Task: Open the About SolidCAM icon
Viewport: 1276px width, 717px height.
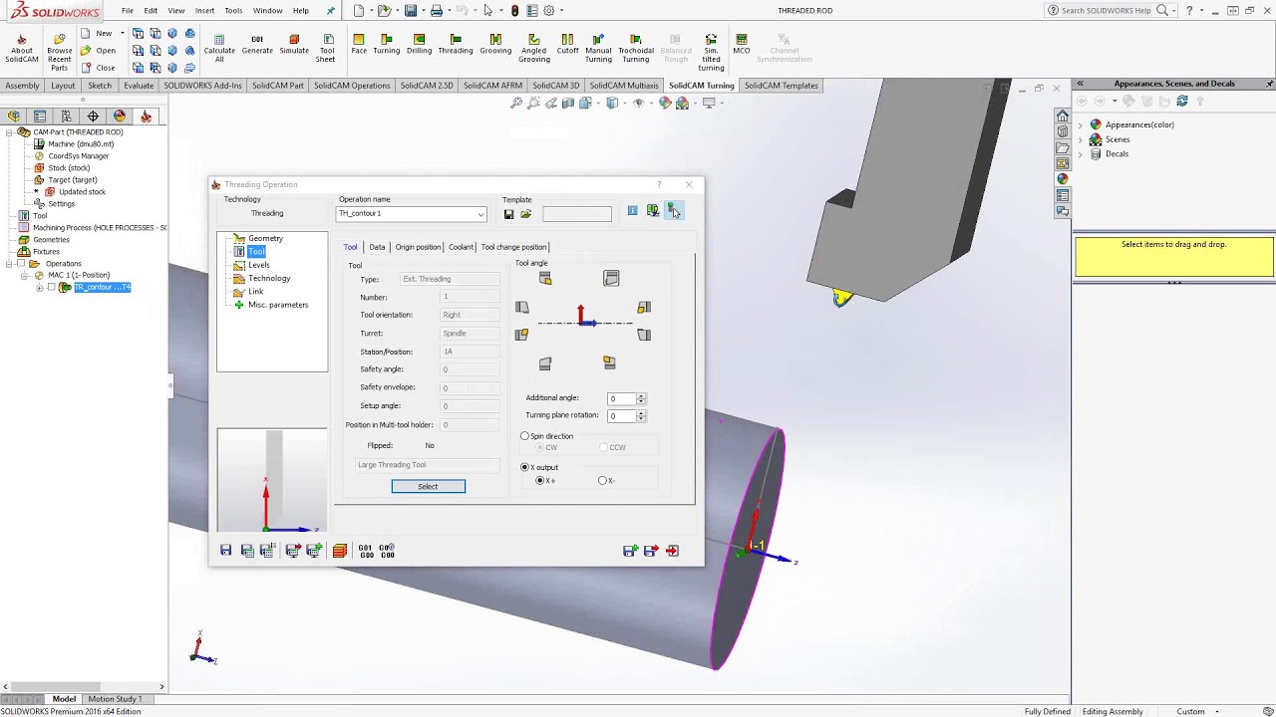Action: tap(21, 50)
